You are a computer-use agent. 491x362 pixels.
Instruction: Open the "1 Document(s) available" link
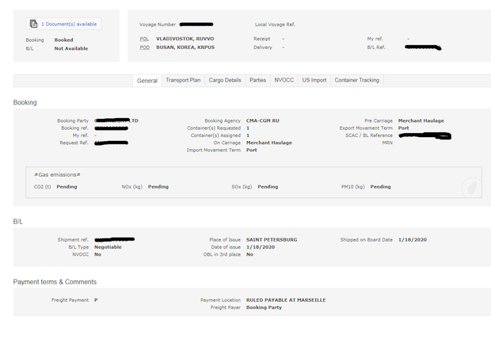(68, 24)
